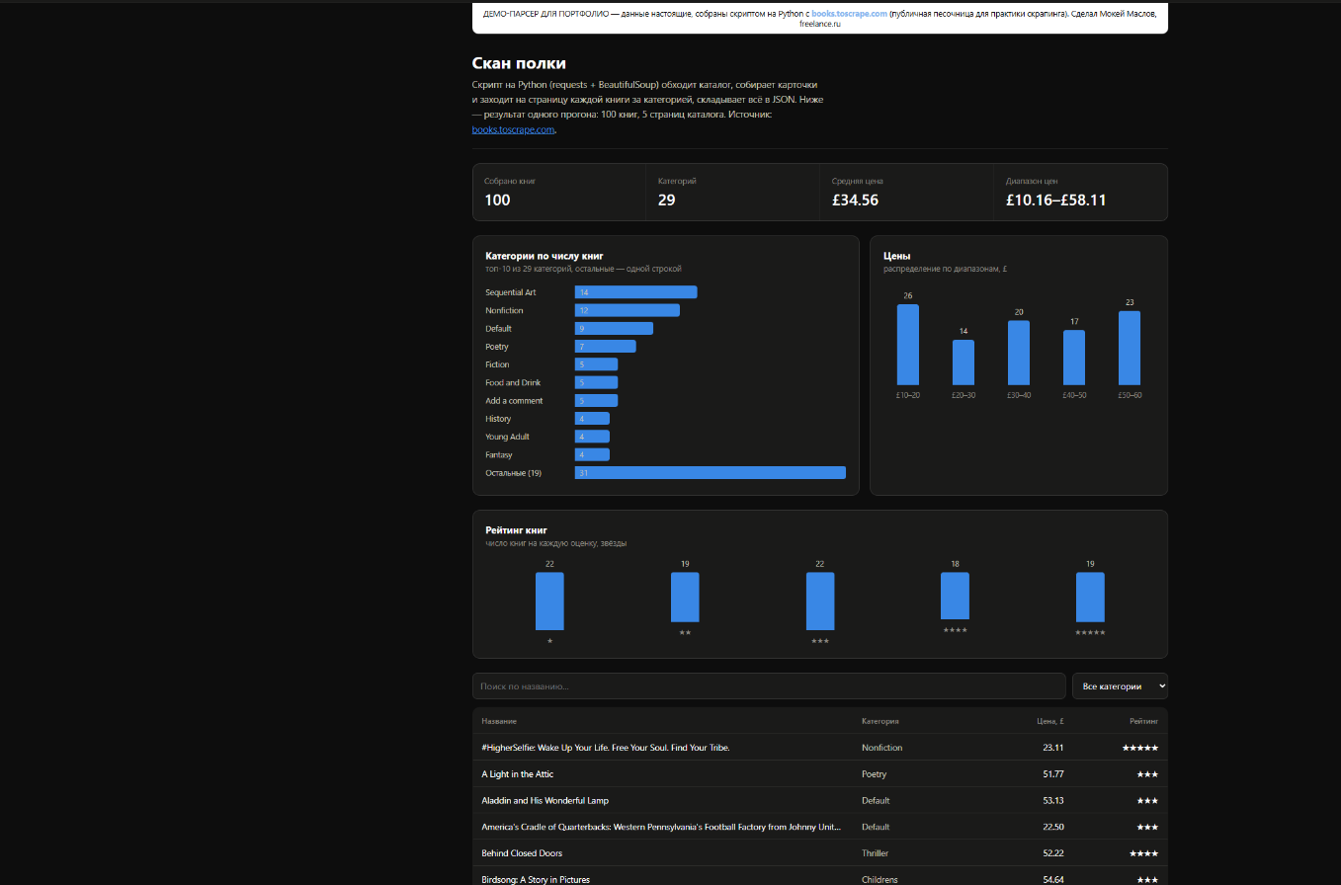
Task: Click the five-star bar in rating chart
Action: (x=1090, y=598)
